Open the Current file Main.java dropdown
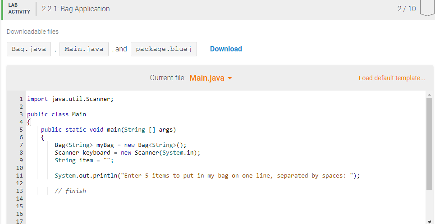435x224 pixels. tap(211, 78)
